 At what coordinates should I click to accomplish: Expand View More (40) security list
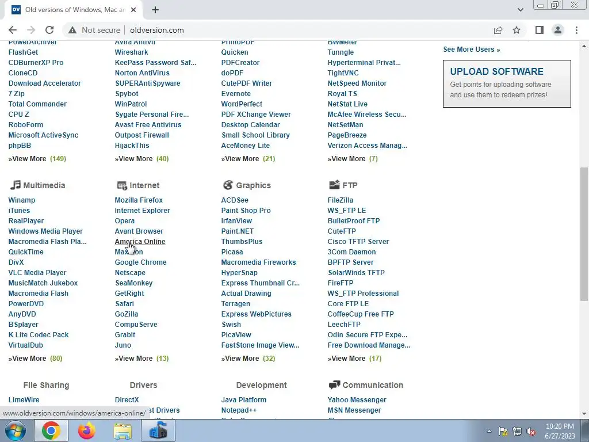pyautogui.click(x=141, y=159)
